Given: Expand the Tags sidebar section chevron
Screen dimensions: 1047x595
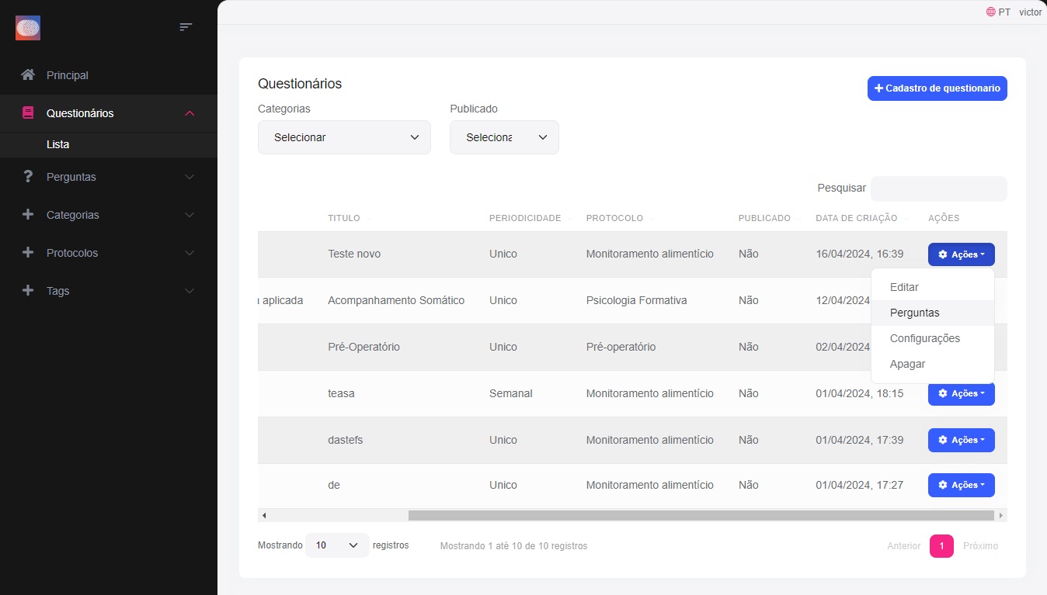Looking at the screenshot, I should tap(190, 291).
